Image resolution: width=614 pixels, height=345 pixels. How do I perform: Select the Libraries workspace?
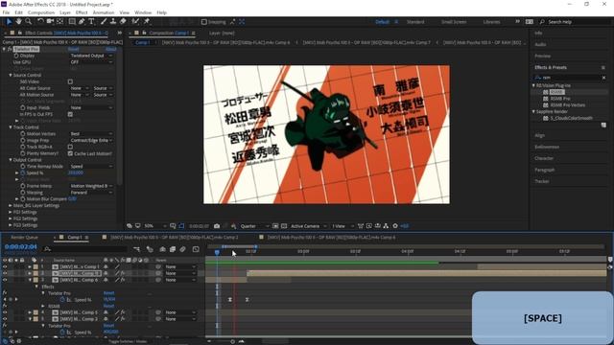[x=491, y=22]
